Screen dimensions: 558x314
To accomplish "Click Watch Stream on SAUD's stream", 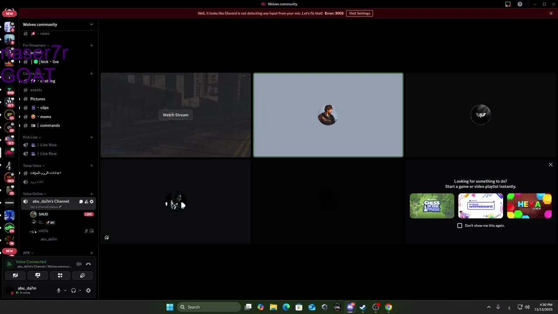I will point(176,115).
